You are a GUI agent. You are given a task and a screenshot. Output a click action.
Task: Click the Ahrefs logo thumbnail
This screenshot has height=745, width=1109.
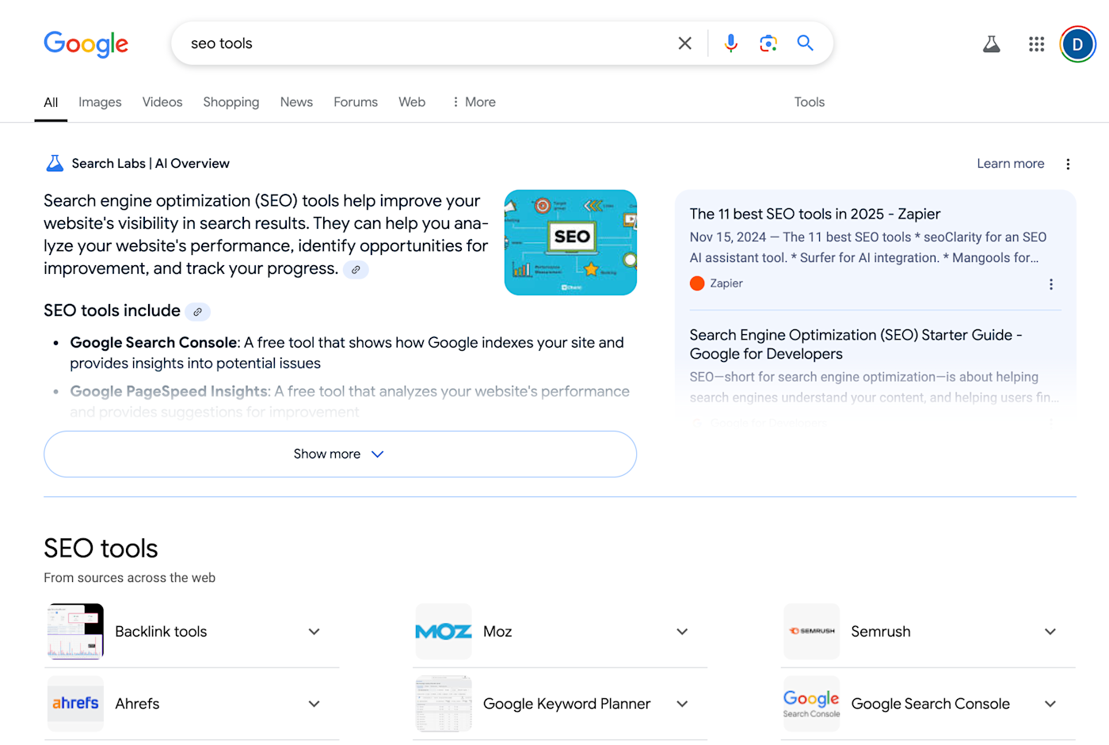75,704
